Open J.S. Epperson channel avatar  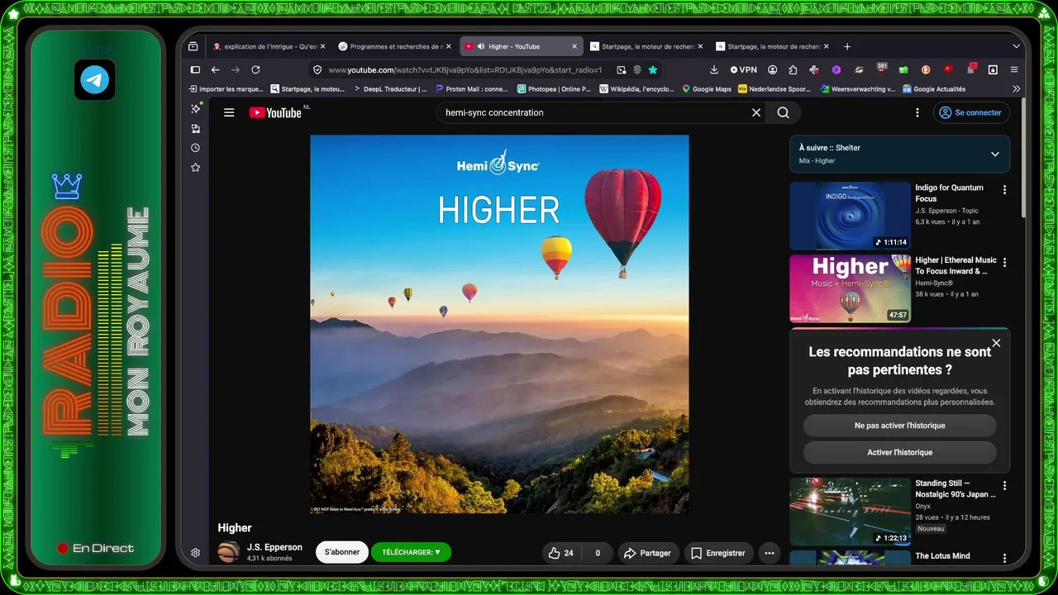229,552
